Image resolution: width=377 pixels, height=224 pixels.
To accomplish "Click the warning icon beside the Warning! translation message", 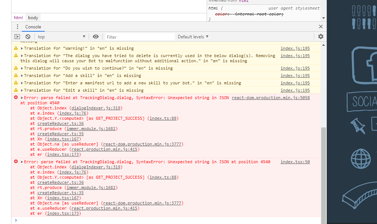I will 16,48.
